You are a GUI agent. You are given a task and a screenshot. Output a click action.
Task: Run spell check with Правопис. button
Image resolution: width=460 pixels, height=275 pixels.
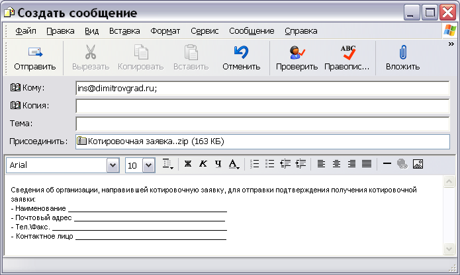[347, 58]
